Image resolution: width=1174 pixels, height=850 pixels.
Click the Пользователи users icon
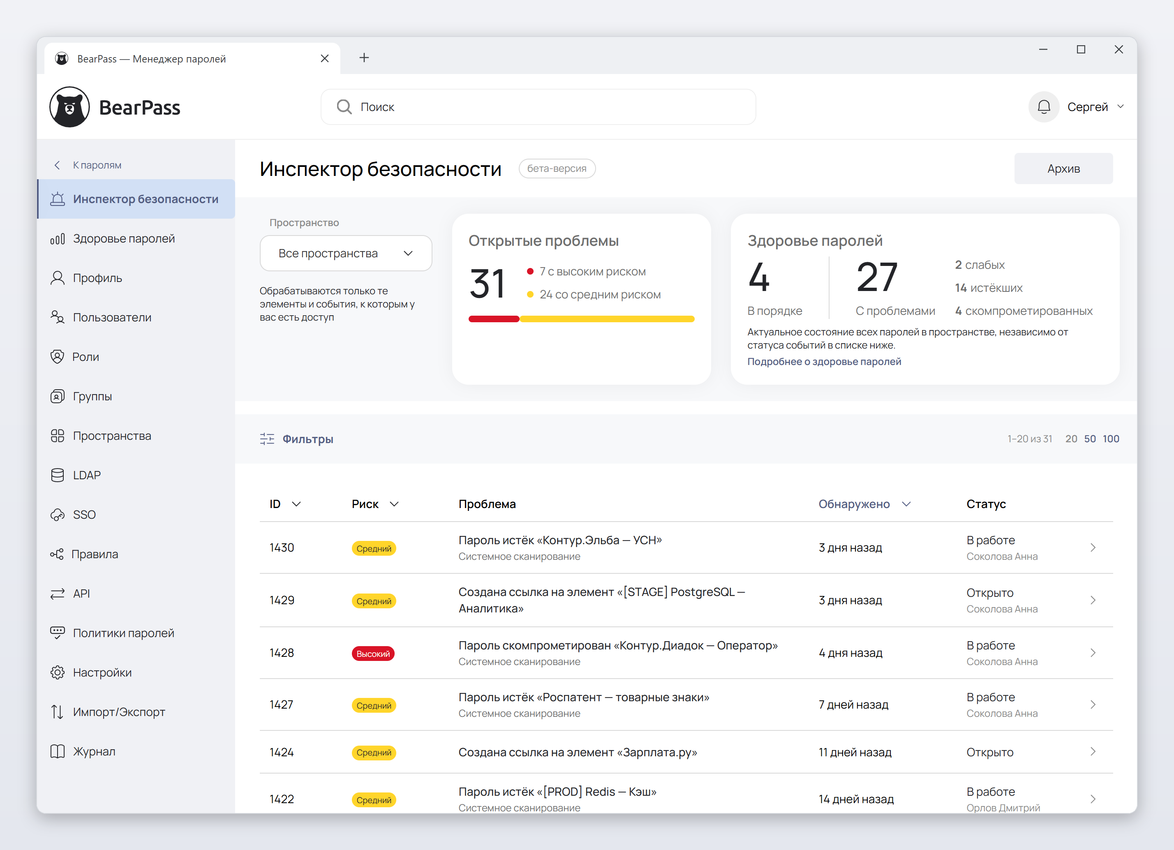click(x=58, y=317)
